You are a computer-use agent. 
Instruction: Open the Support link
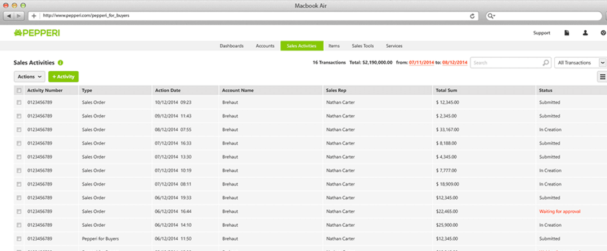[541, 33]
